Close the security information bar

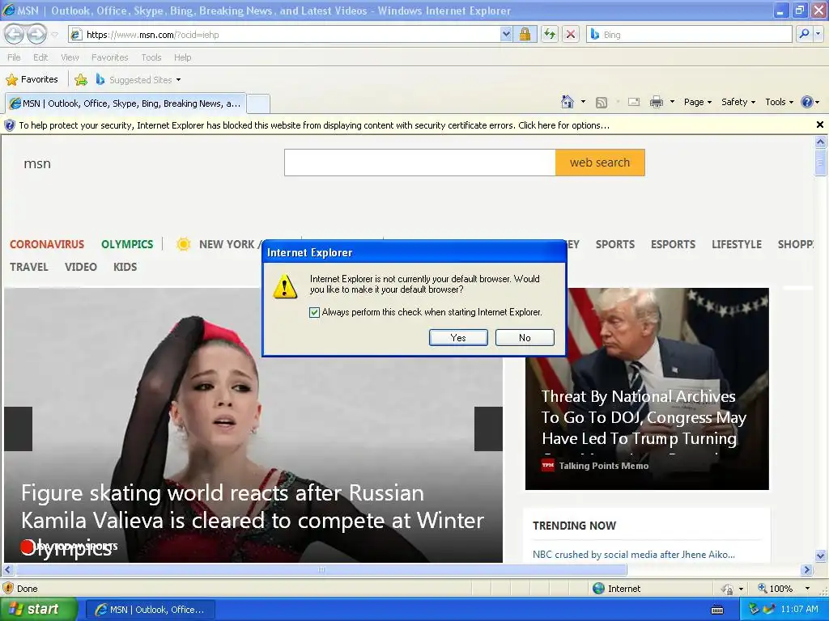point(819,125)
